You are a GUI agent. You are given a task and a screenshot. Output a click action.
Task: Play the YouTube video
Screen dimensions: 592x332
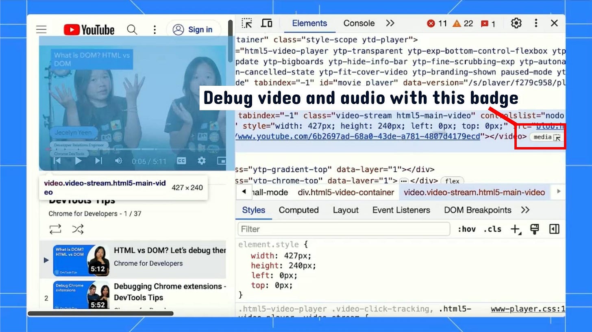tap(78, 161)
